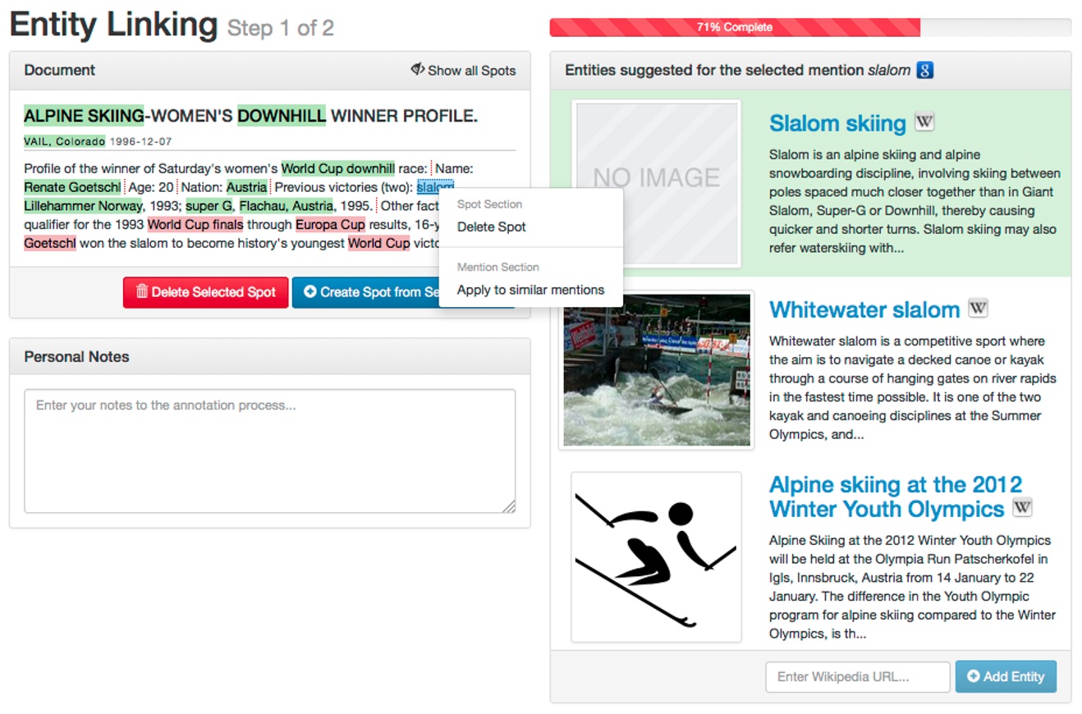Open the Whitewater slalom entity link
This screenshot has width=1082, height=714.
click(x=865, y=309)
